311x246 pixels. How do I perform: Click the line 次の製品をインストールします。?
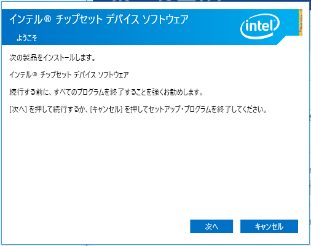[52, 58]
